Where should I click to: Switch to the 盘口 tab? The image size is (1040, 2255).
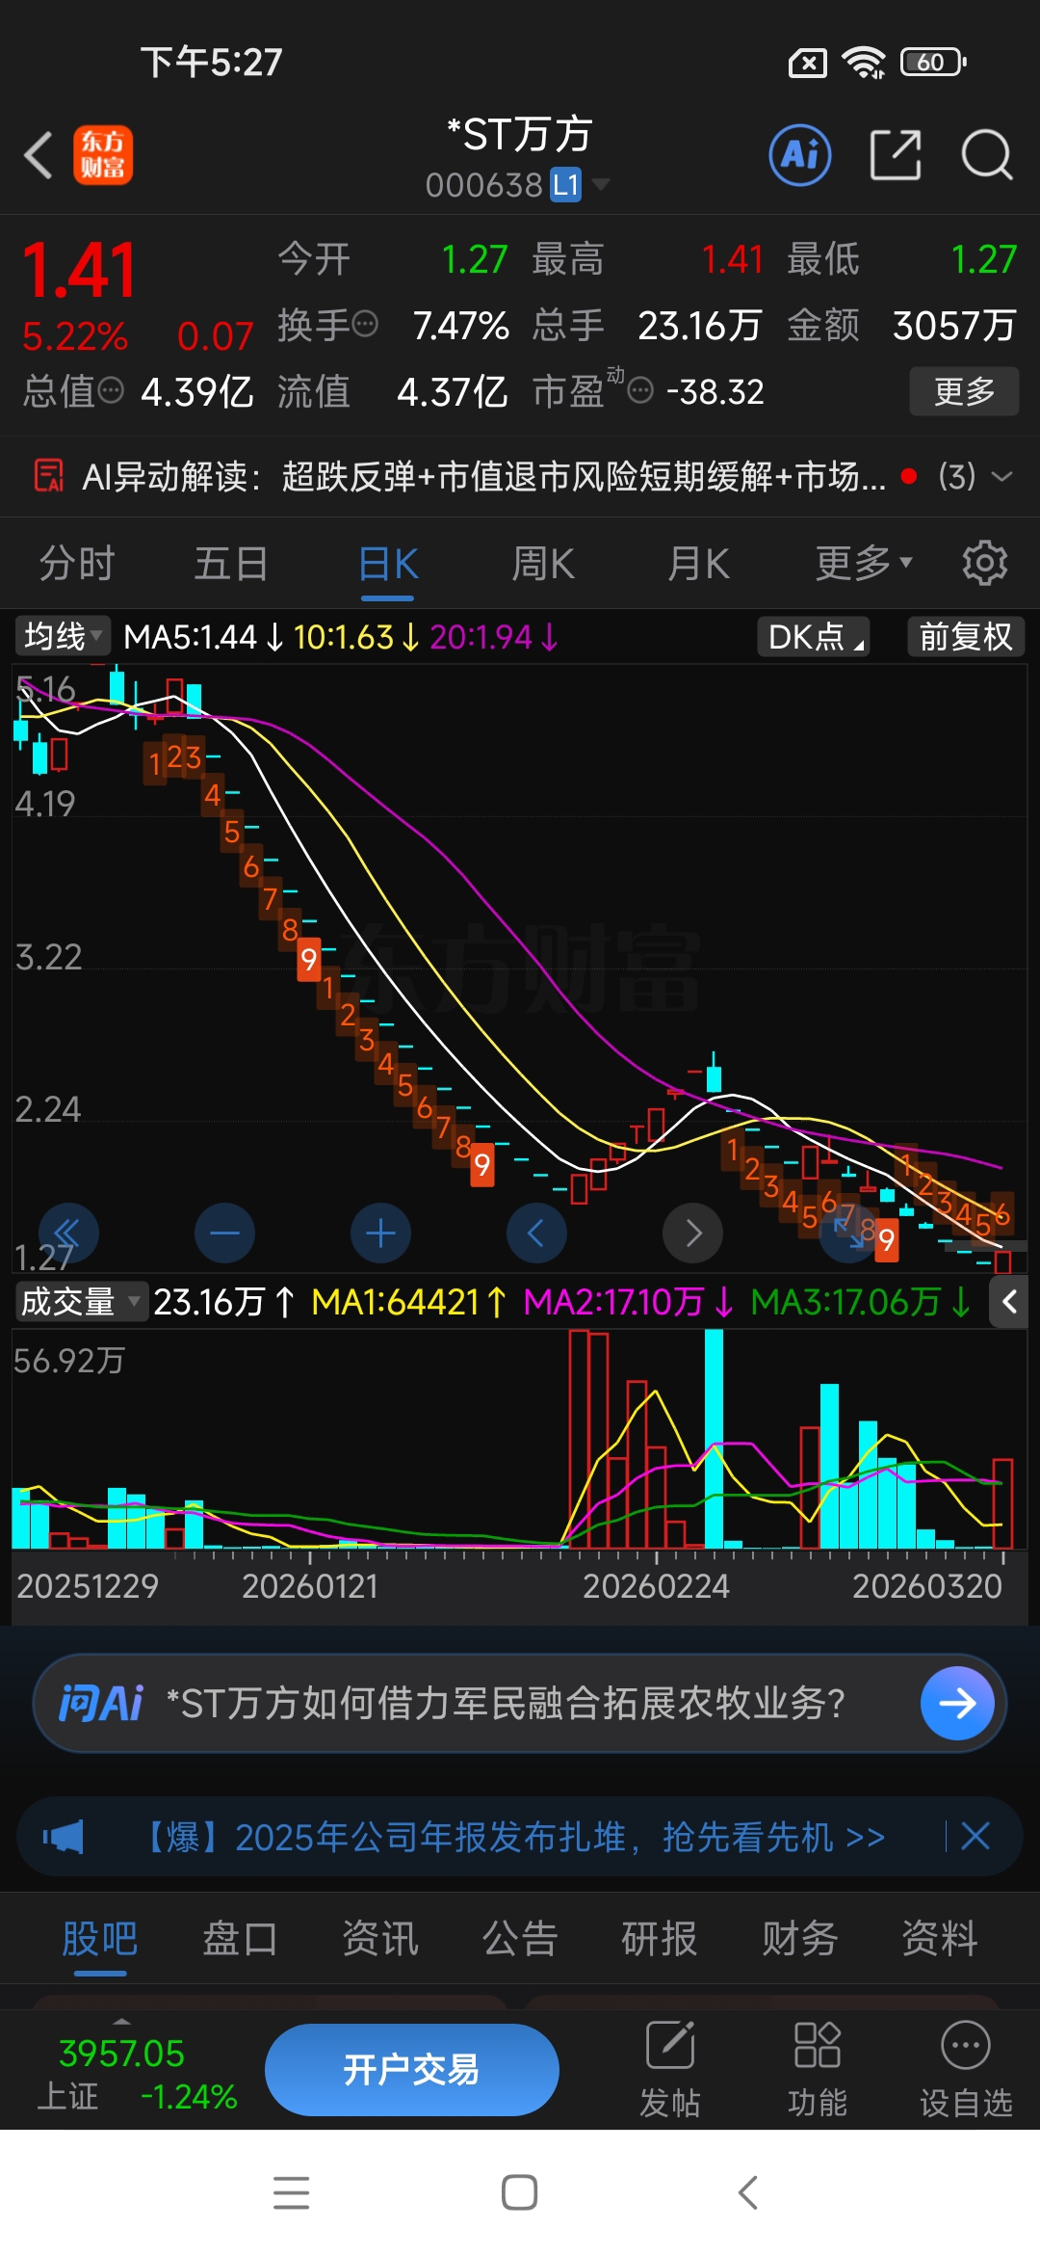240,1939
